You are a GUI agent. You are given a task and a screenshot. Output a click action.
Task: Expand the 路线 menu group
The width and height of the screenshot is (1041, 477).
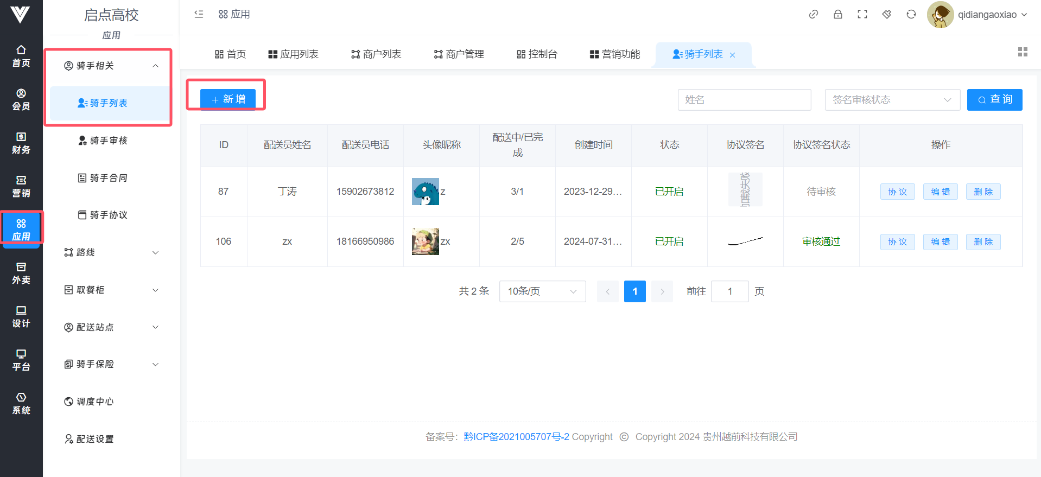111,252
